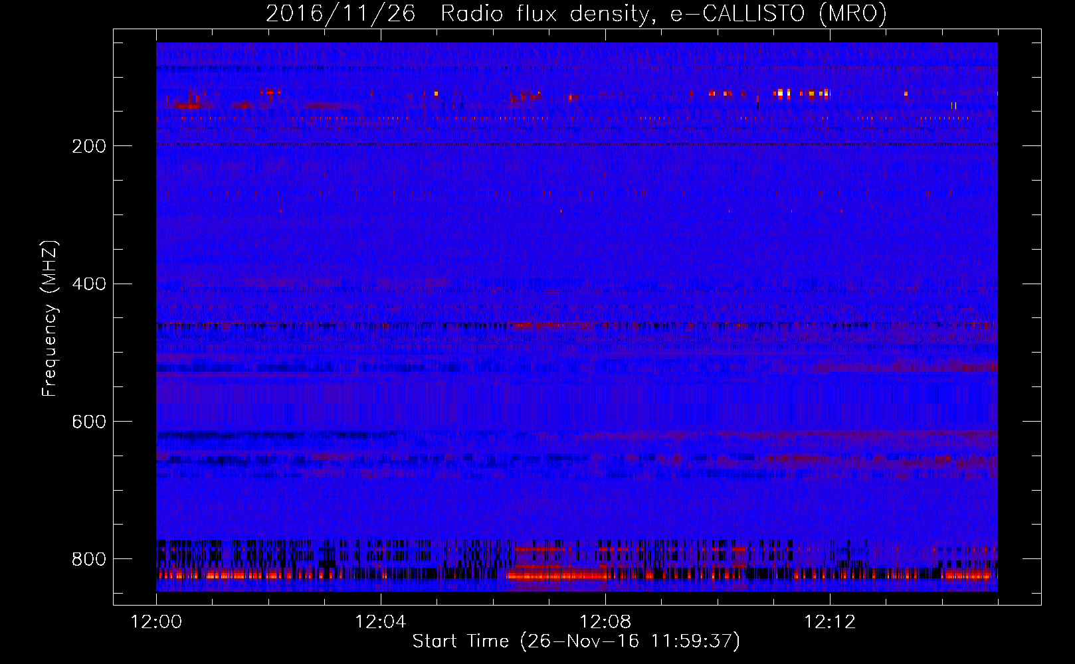Click the "12:00" time tick label
The height and width of the screenshot is (664, 1075).
click(x=156, y=622)
